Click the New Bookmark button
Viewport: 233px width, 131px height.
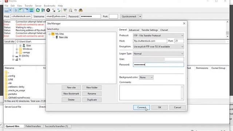pyautogui.click(x=71, y=94)
